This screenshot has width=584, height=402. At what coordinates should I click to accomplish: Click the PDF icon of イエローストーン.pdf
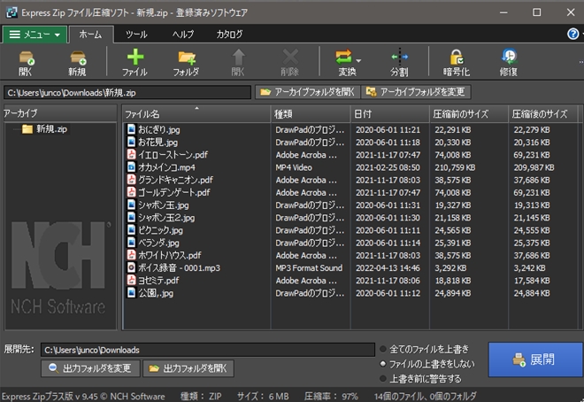[x=131, y=154]
